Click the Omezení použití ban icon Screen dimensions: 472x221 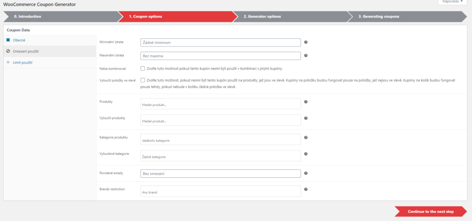pyautogui.click(x=8, y=51)
